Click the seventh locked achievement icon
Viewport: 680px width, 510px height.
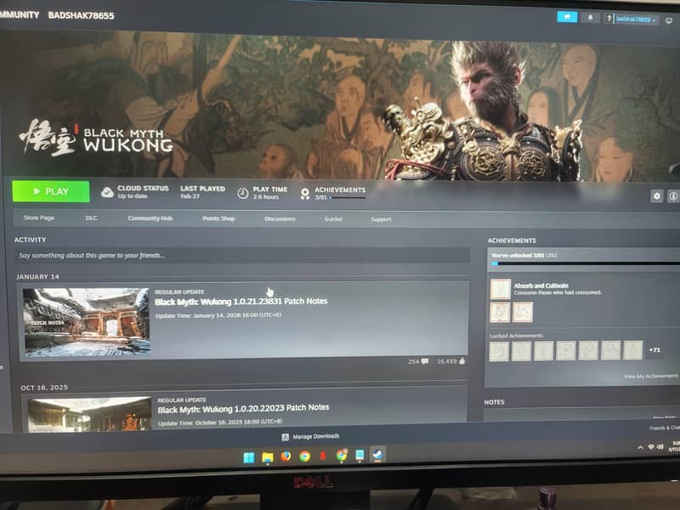coord(632,350)
